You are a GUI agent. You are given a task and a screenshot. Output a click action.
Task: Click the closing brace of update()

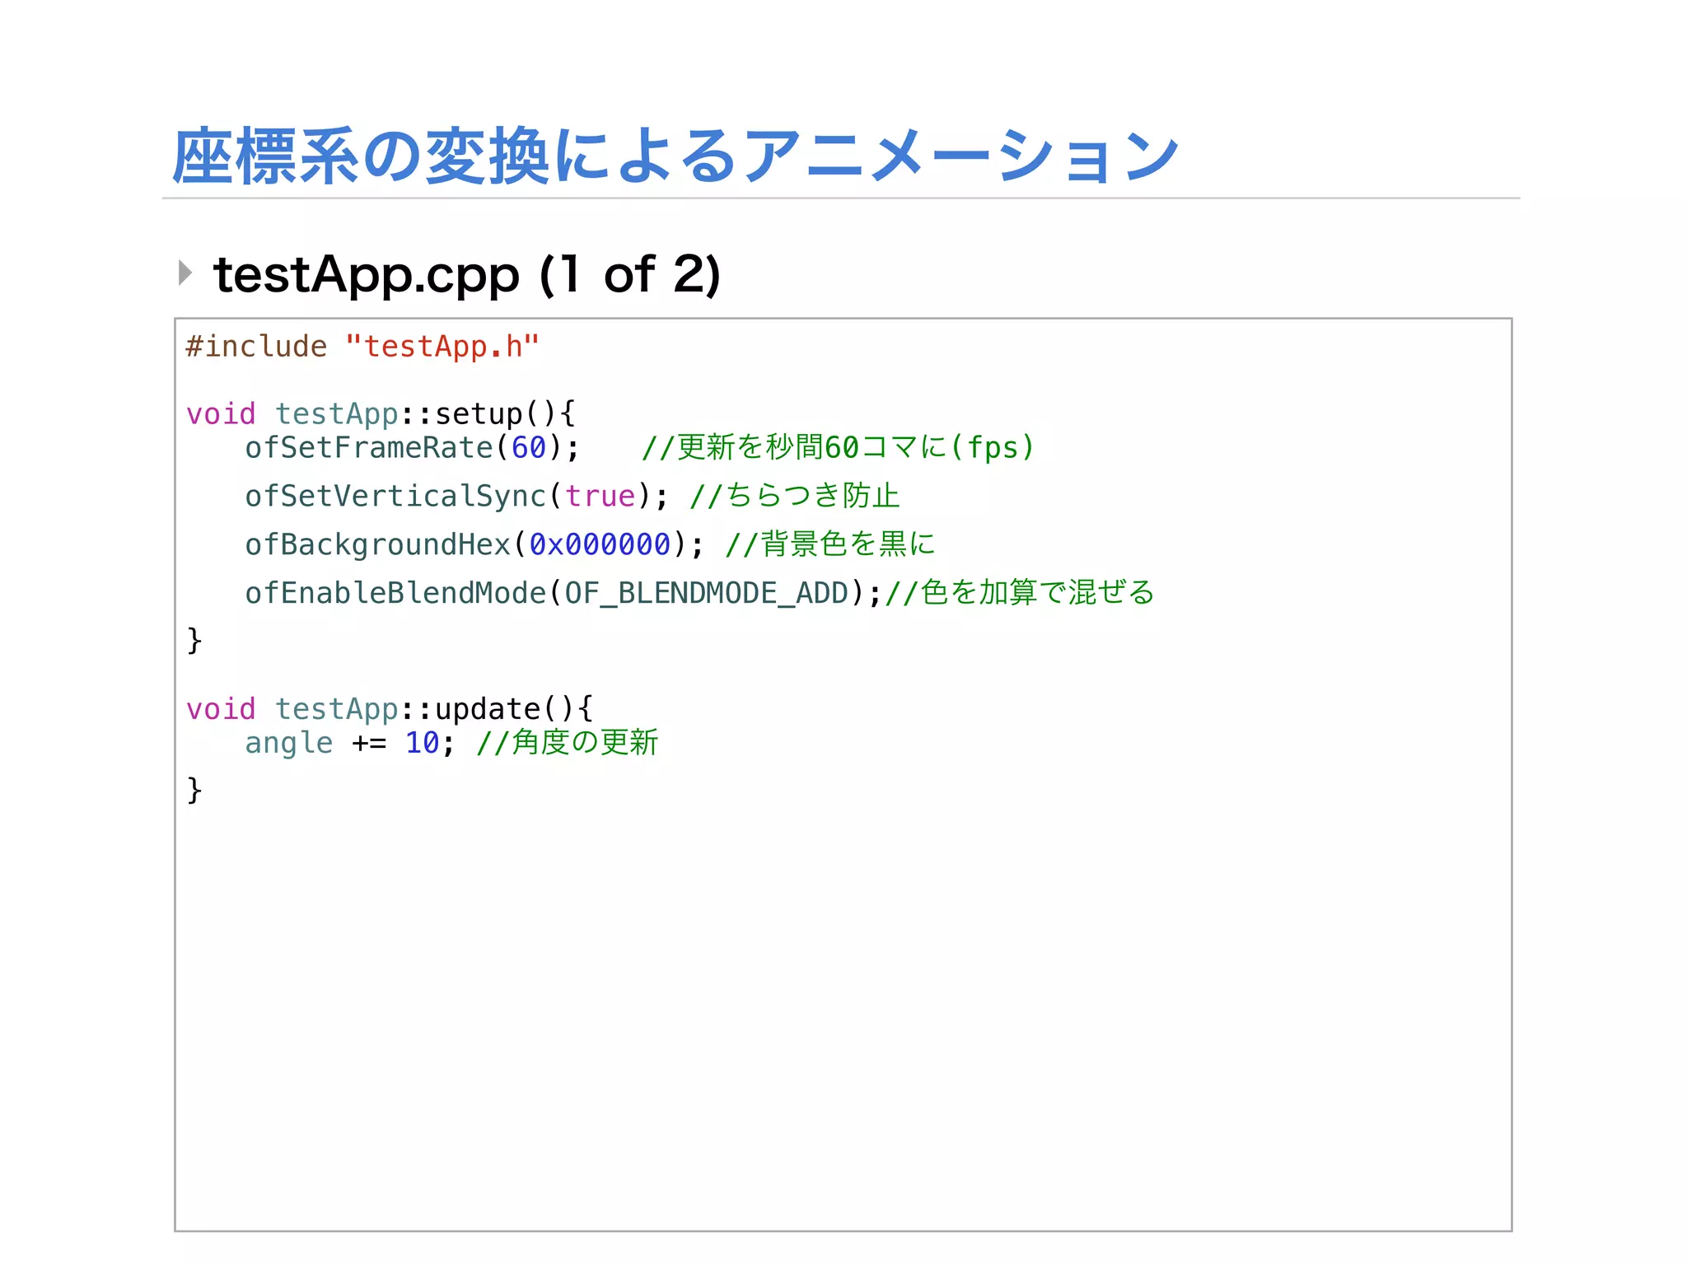tap(194, 791)
